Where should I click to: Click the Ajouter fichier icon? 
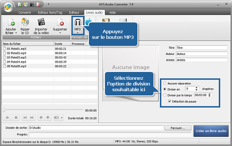11,22
